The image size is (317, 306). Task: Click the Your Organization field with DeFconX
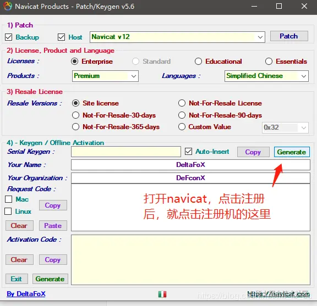(190, 178)
